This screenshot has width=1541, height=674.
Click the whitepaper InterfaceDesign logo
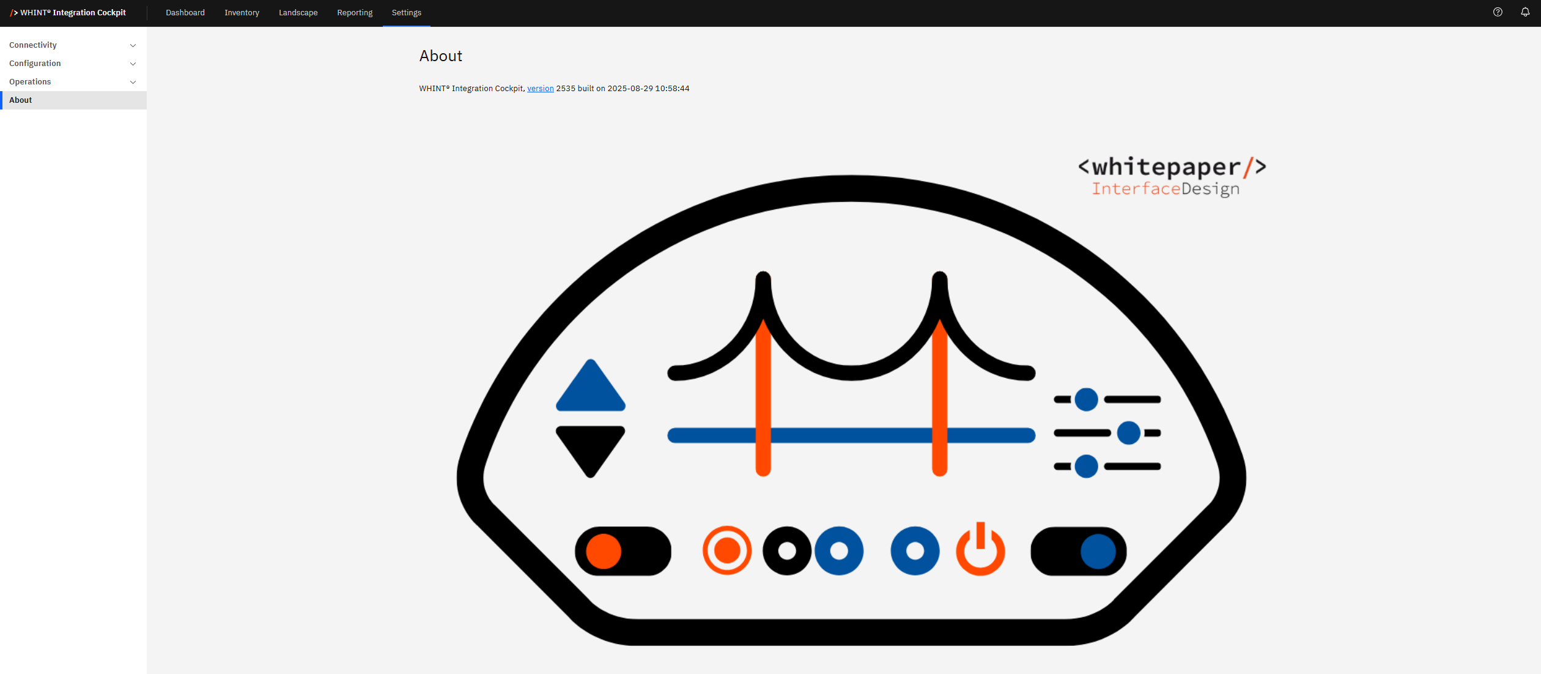coord(1171,176)
